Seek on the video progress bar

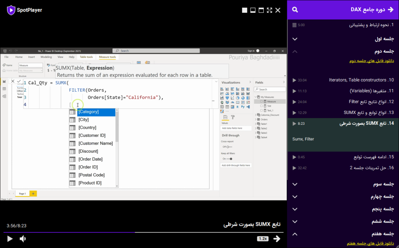(x=143, y=232)
